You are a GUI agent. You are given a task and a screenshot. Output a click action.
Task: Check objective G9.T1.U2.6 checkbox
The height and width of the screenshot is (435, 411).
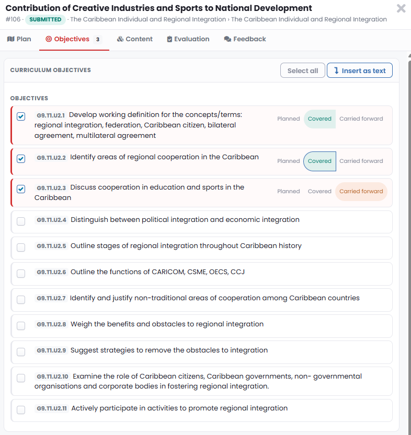point(21,274)
